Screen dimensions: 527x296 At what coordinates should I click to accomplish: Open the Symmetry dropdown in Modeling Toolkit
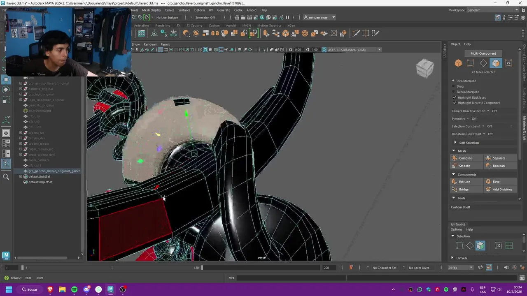pos(468,119)
